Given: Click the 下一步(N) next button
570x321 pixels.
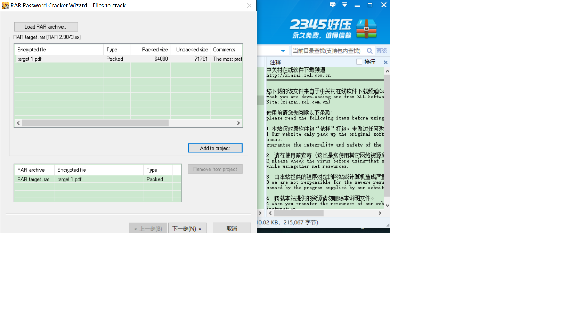Looking at the screenshot, I should click(187, 228).
